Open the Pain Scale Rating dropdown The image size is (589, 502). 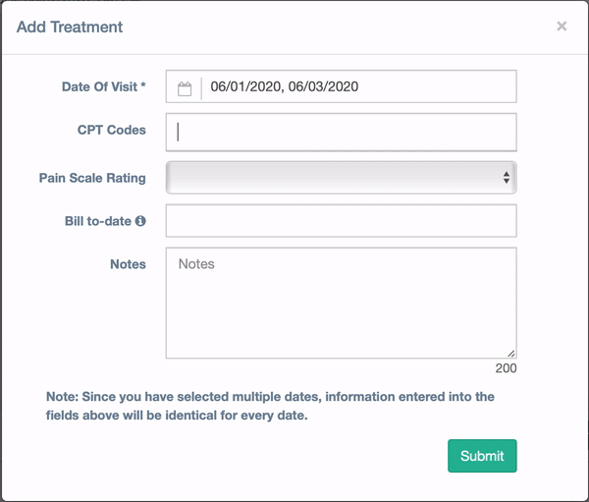tap(341, 178)
